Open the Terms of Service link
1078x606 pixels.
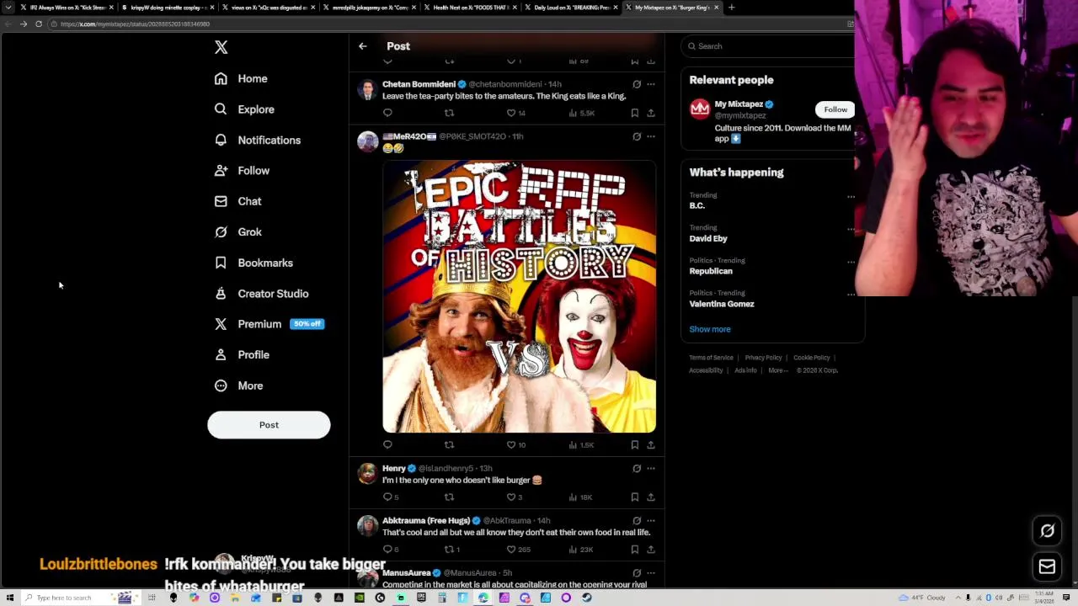pos(712,358)
